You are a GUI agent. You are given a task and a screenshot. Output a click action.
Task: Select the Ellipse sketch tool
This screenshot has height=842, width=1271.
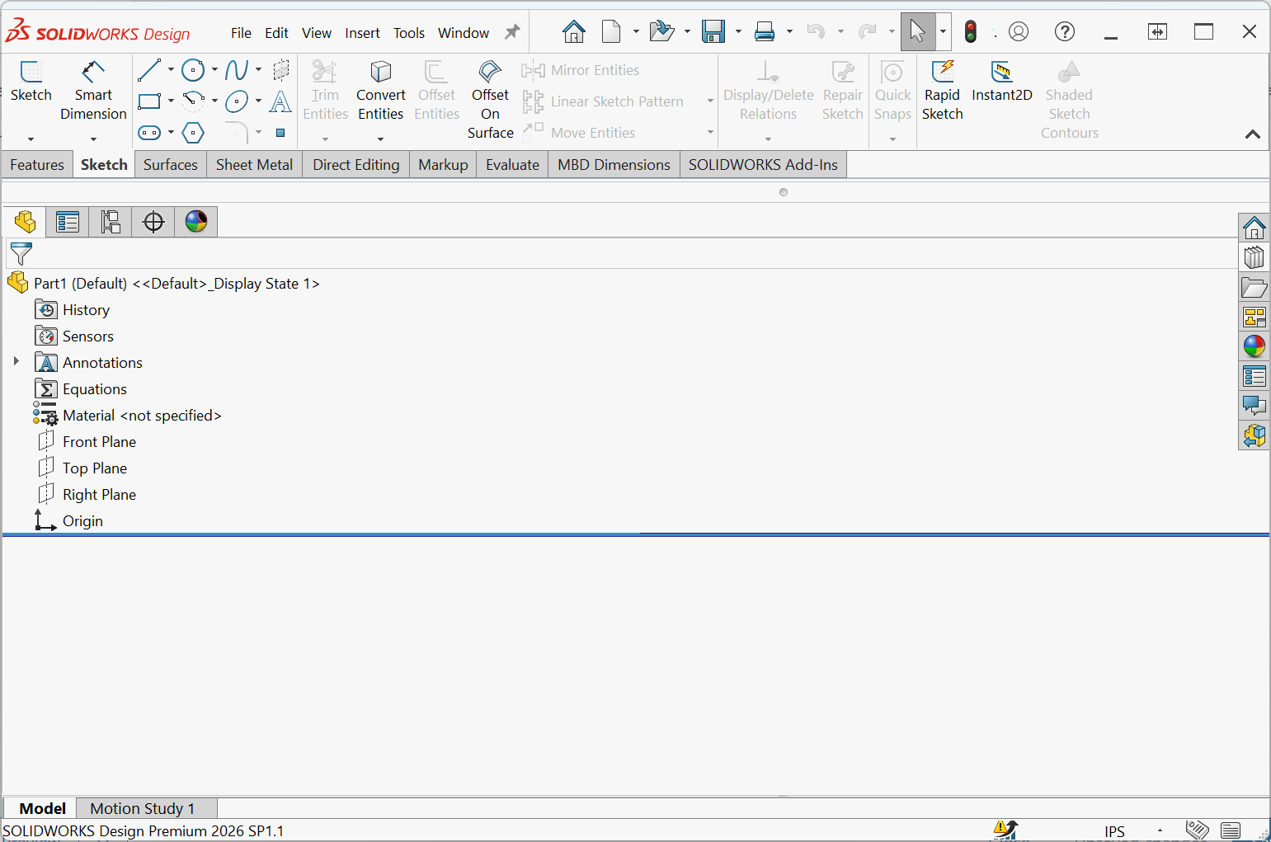(x=237, y=101)
